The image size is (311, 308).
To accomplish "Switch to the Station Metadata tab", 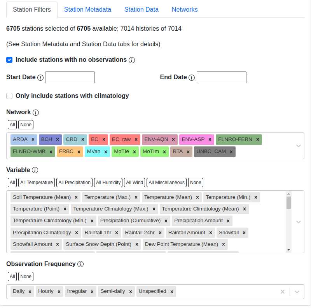I will (87, 9).
